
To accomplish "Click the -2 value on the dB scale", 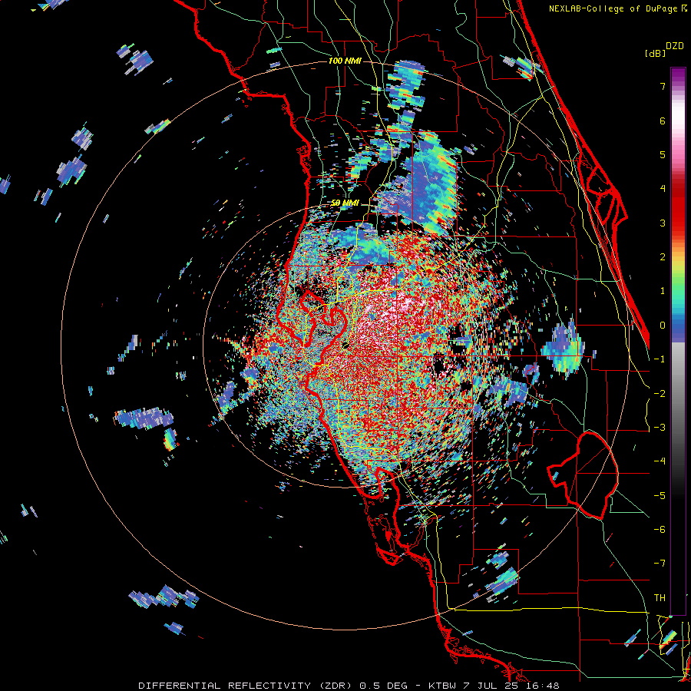I will 660,394.
